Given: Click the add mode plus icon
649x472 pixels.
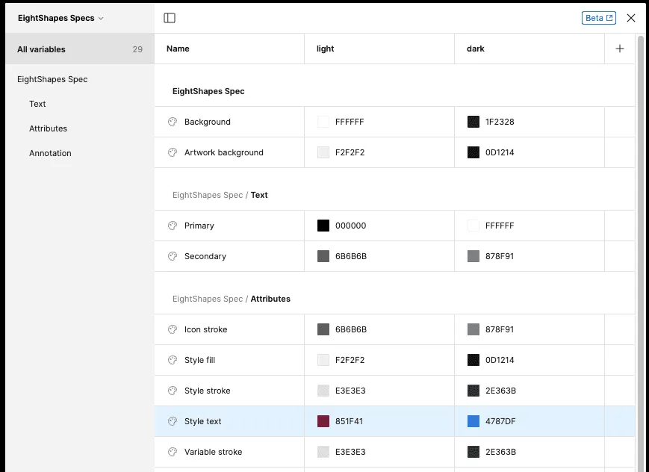Looking at the screenshot, I should [620, 49].
